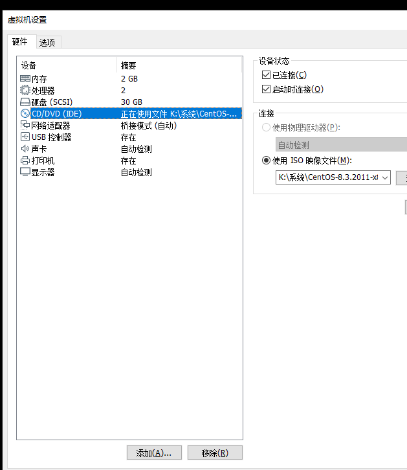Select the USB controller (USB 控制器) icon

pos(25,137)
